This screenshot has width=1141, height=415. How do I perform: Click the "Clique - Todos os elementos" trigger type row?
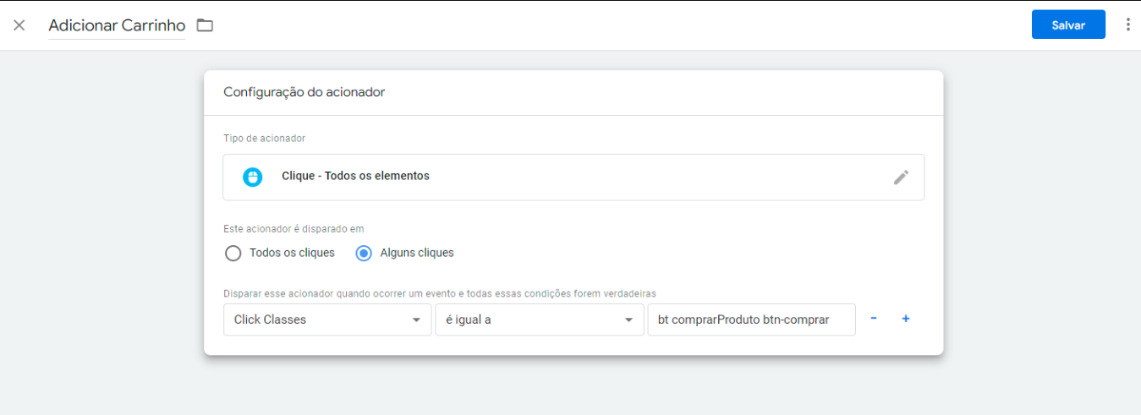pos(573,177)
